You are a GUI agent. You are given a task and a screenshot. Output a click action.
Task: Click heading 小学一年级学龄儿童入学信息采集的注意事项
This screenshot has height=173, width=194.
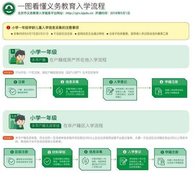(x=45, y=28)
